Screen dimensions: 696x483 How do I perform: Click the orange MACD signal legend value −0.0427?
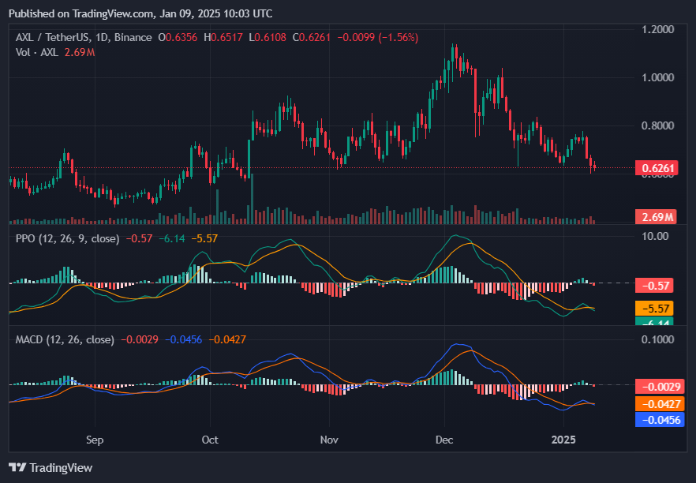(x=227, y=340)
